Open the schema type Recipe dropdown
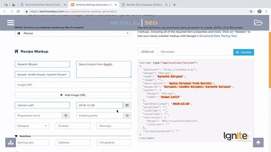271x152 pixels. pos(73,33)
